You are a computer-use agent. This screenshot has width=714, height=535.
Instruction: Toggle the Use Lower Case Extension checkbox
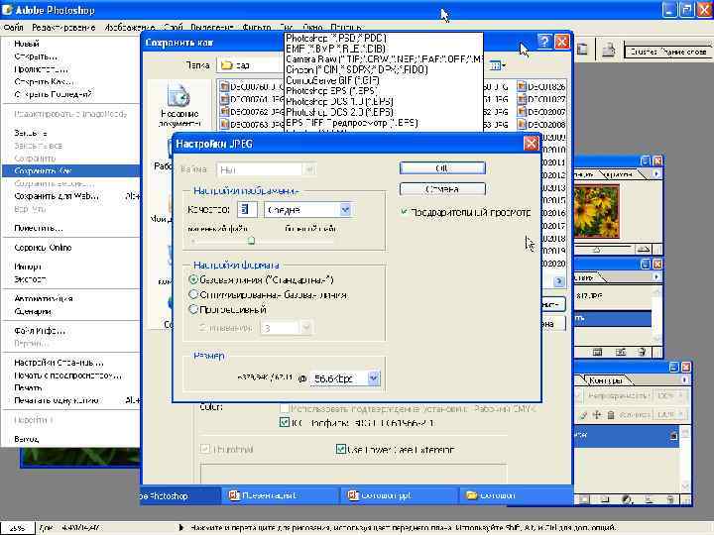tap(340, 449)
